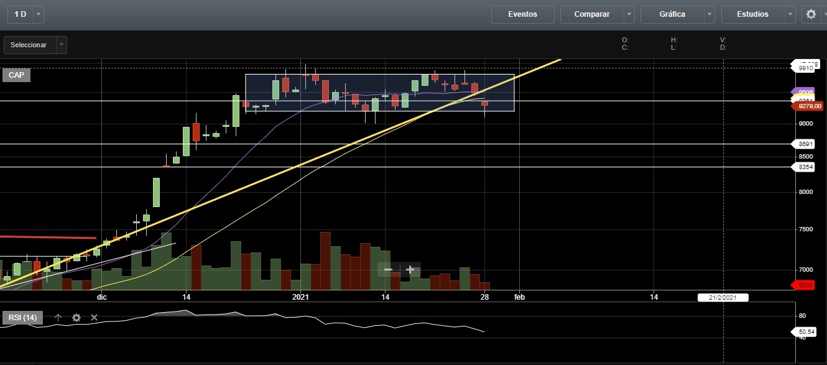Image resolution: width=827 pixels, height=365 pixels.
Task: Click the 7500 price axis label
Action: (806, 229)
